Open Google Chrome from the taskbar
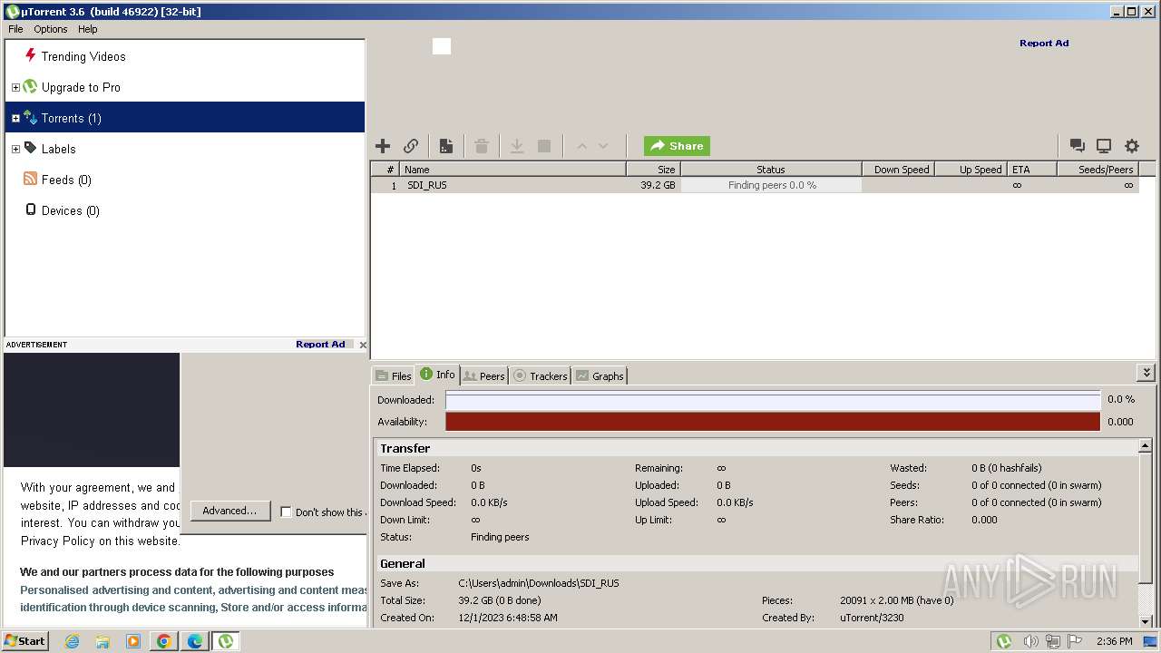 tap(164, 641)
